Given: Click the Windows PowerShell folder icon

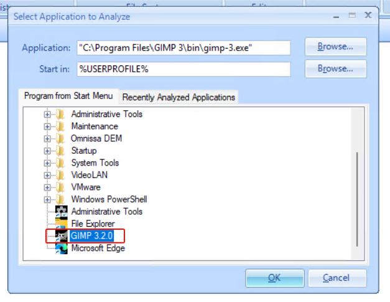Looking at the screenshot, I should (60, 199).
